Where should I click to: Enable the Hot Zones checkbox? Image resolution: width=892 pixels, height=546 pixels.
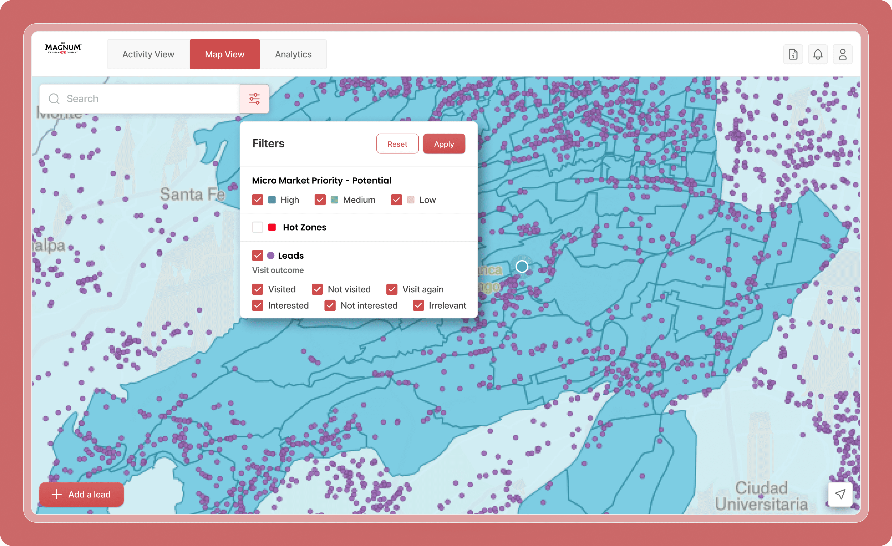click(x=258, y=227)
